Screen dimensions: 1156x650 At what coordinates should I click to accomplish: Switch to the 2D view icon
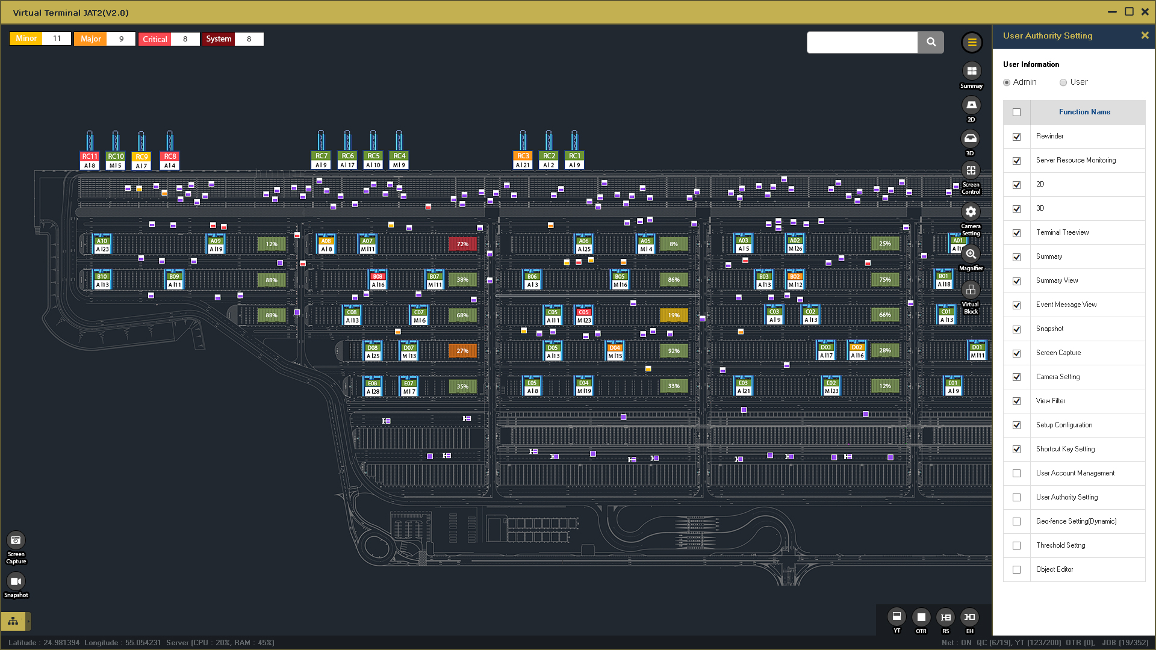[971, 105]
